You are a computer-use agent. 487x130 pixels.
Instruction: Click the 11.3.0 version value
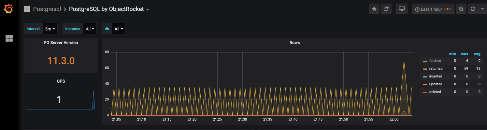[61, 61]
